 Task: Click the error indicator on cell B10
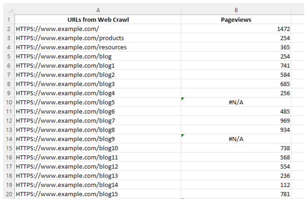point(183,99)
